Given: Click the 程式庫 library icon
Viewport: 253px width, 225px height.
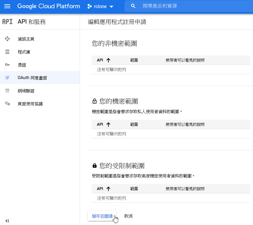Looking at the screenshot, I should (x=7, y=52).
